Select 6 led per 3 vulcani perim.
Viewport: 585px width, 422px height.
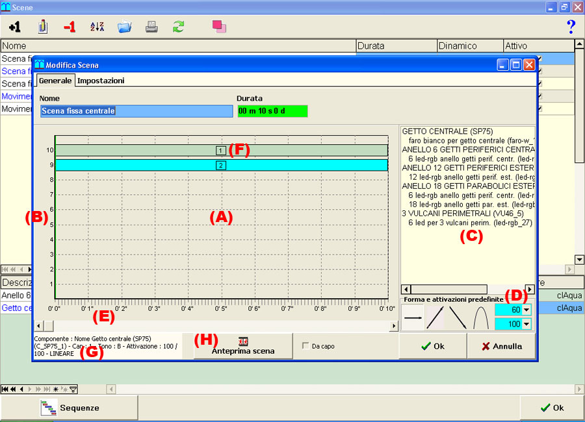[470, 223]
